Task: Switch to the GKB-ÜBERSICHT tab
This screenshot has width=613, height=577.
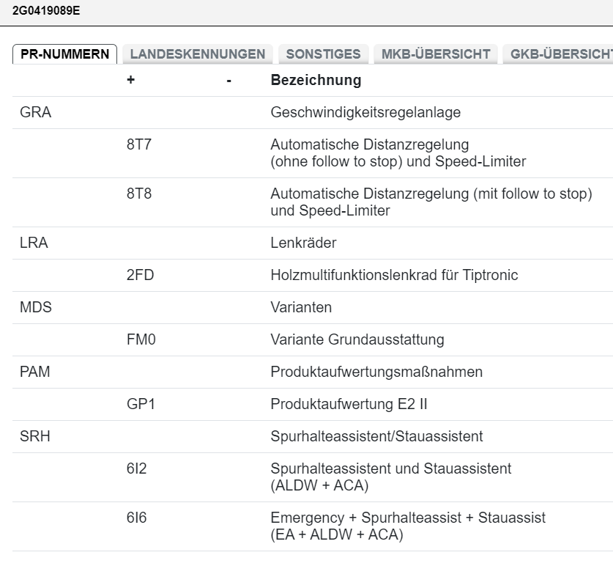Action: [560, 54]
